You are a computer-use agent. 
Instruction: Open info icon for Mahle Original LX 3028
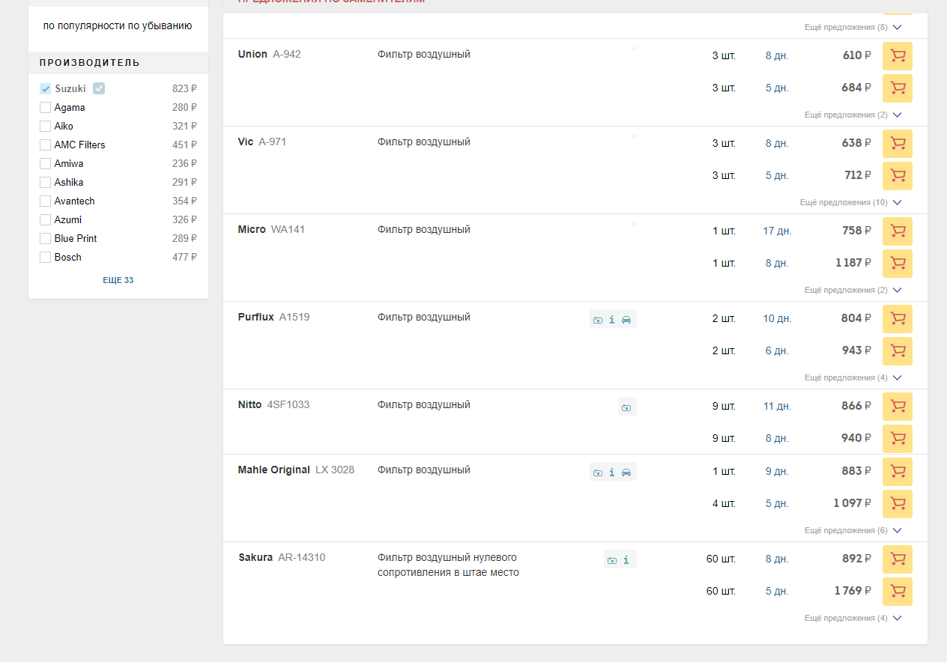(x=612, y=473)
